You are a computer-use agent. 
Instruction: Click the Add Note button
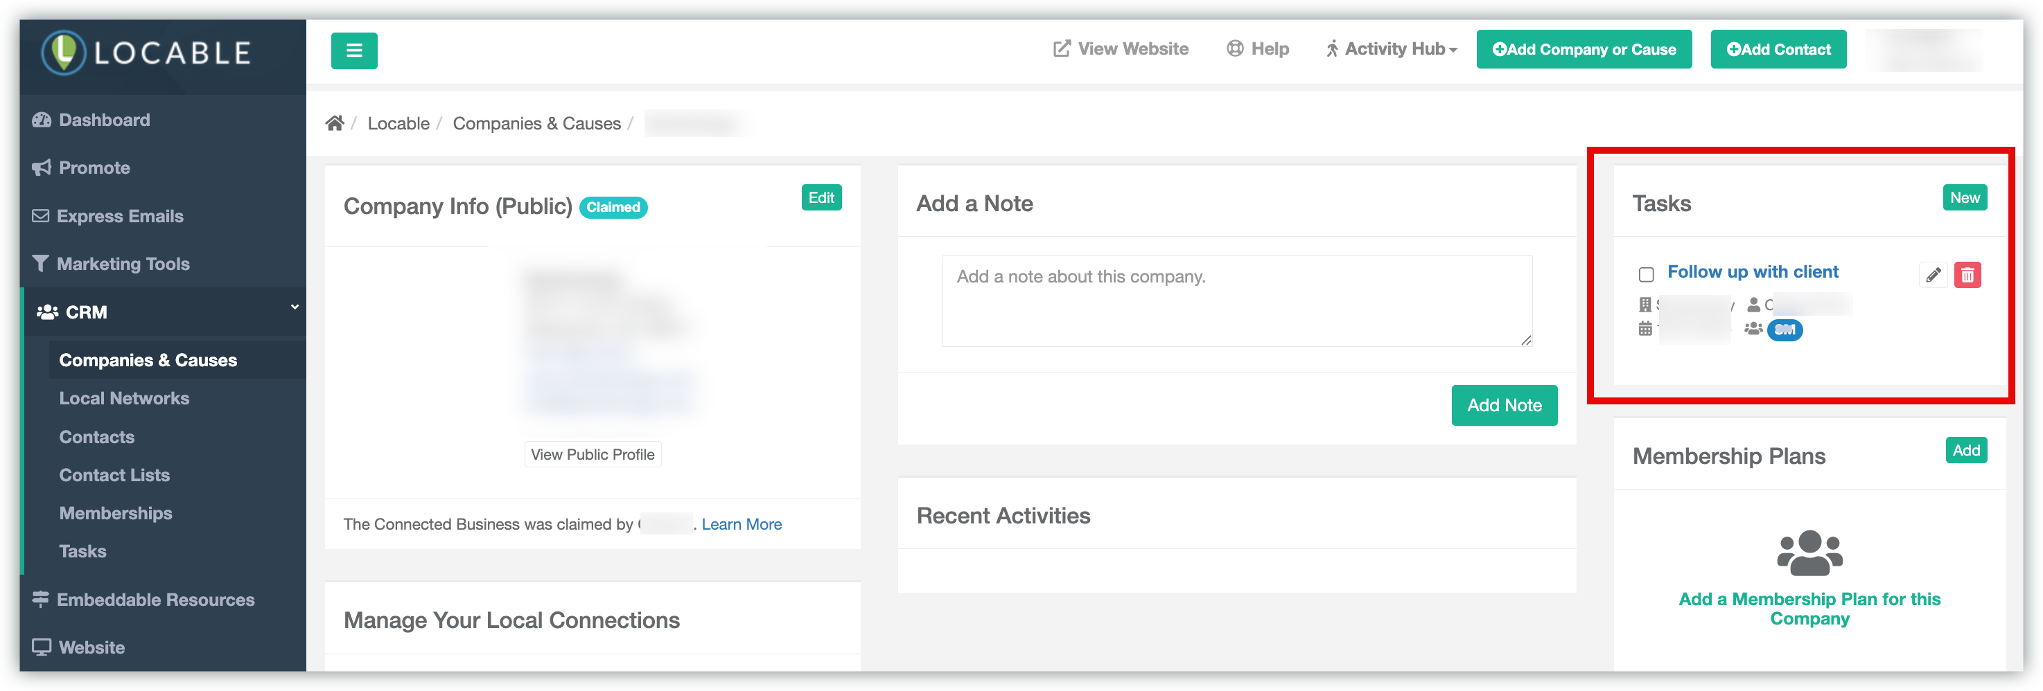point(1504,406)
